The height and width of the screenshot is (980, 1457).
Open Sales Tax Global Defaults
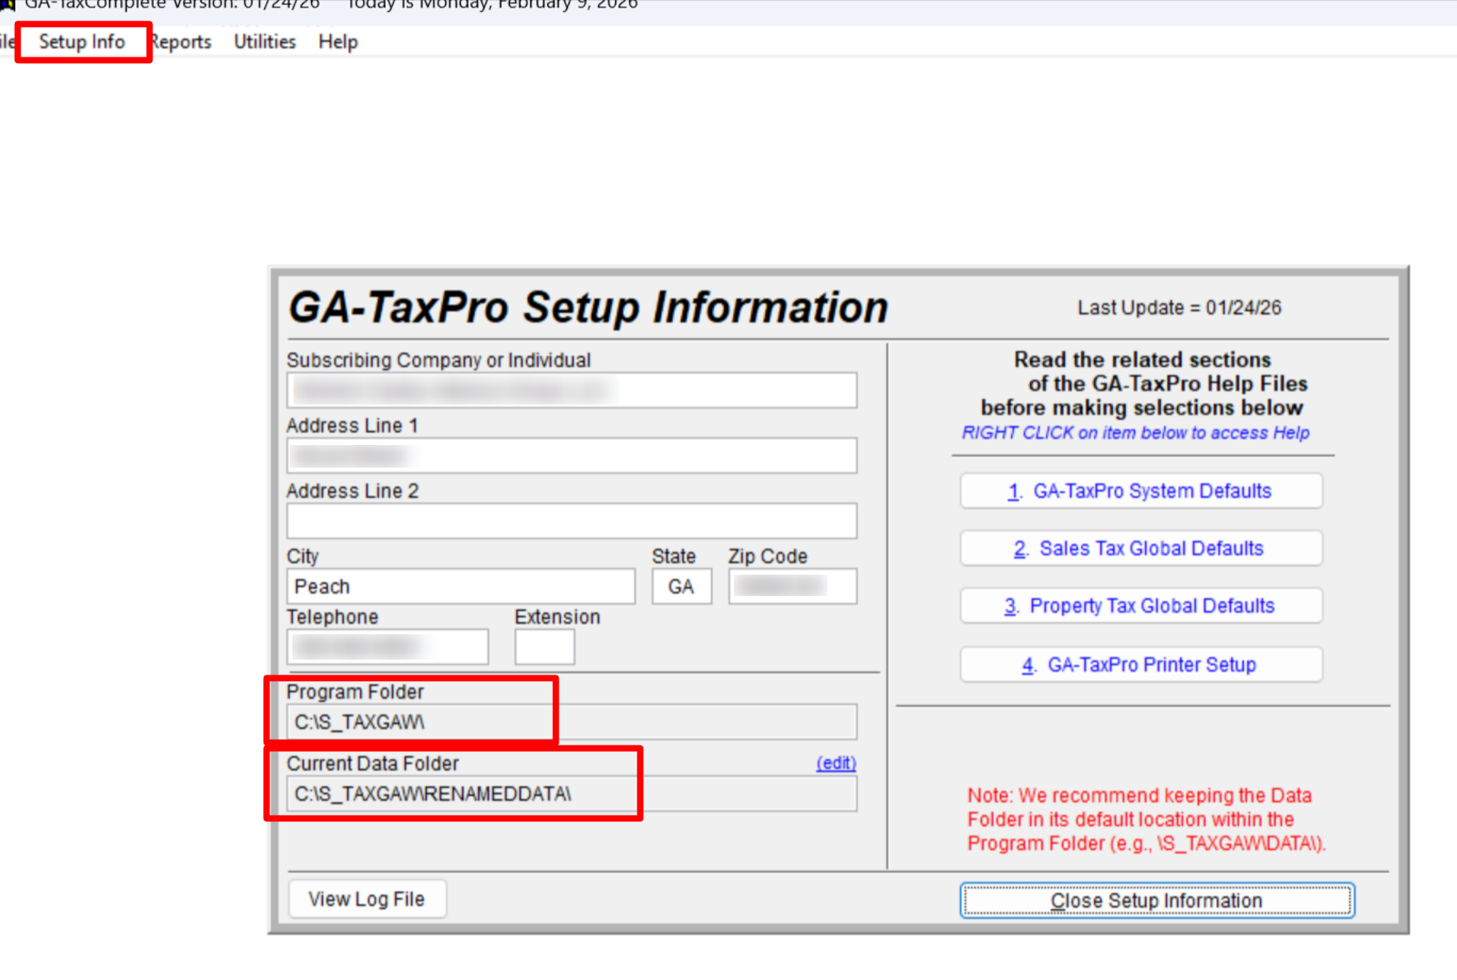(1141, 548)
